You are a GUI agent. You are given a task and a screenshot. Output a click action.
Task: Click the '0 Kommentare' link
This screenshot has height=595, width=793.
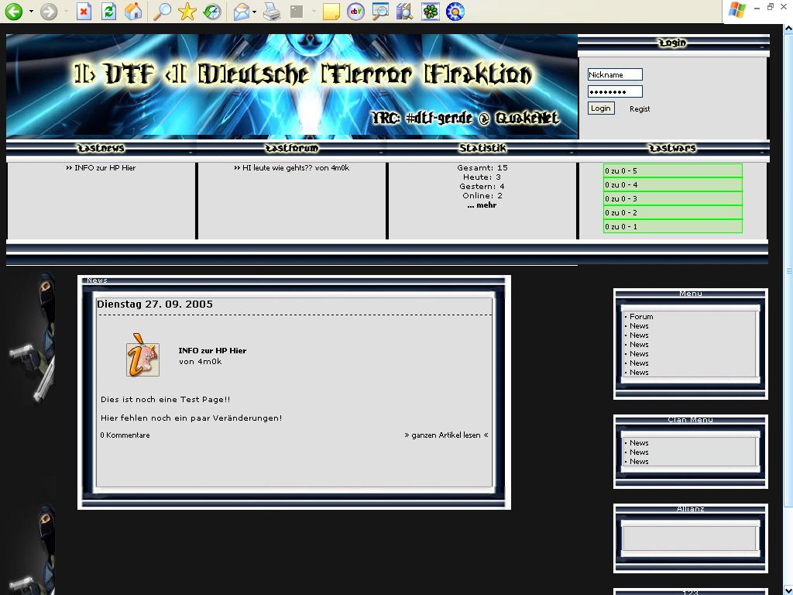[125, 435]
